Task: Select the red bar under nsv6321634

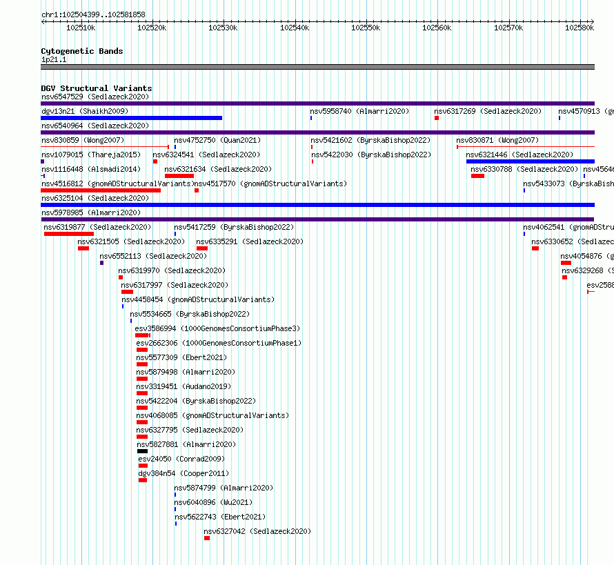Action: tap(179, 176)
